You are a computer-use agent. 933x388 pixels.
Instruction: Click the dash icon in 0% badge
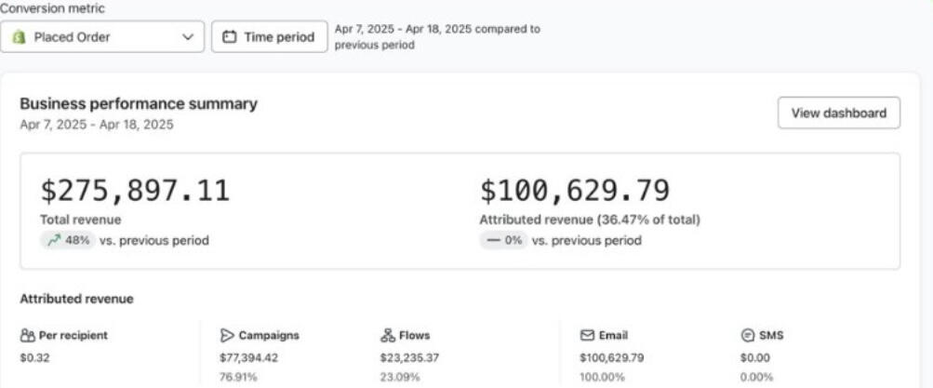[x=494, y=240]
